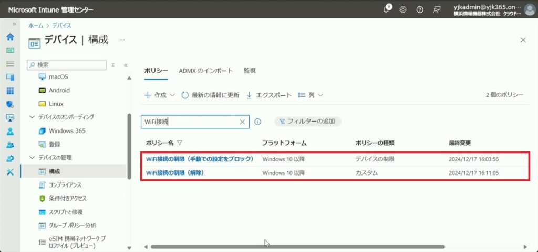Open Endpoint security shield icon

11,104
